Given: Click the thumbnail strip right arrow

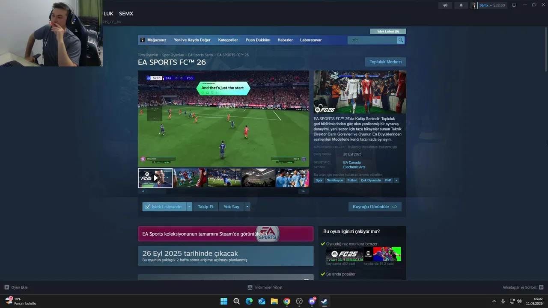Looking at the screenshot, I should click(x=304, y=191).
